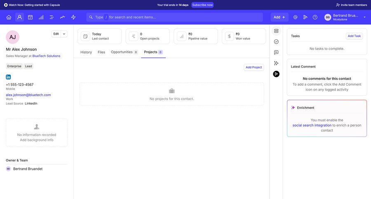Play the Watch Now video icon
Screen dimensions: 371x199
pos(6,5)
